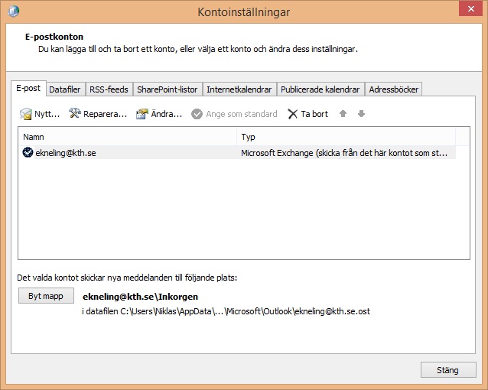The height and width of the screenshot is (390, 488).
Task: Click the Ange som standard checkmark icon
Action: (197, 114)
